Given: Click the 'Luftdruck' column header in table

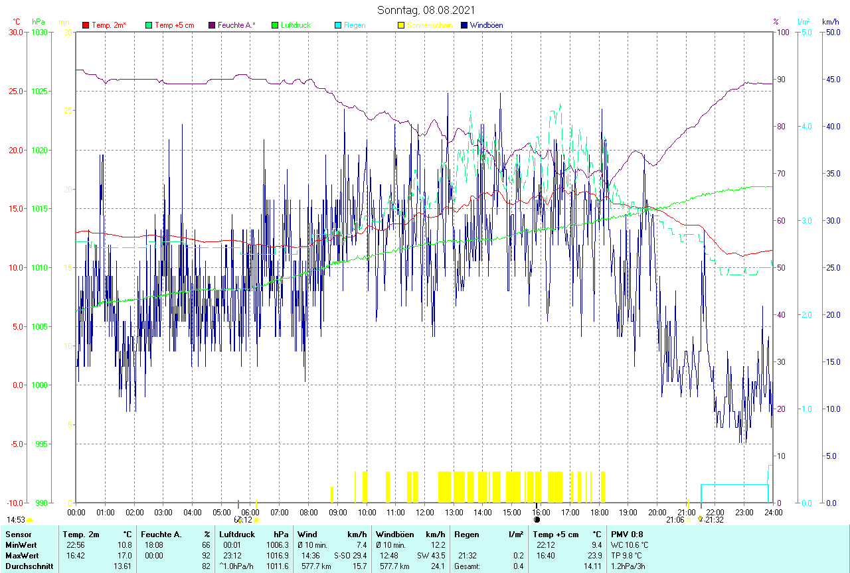Looking at the screenshot, I should [238, 534].
